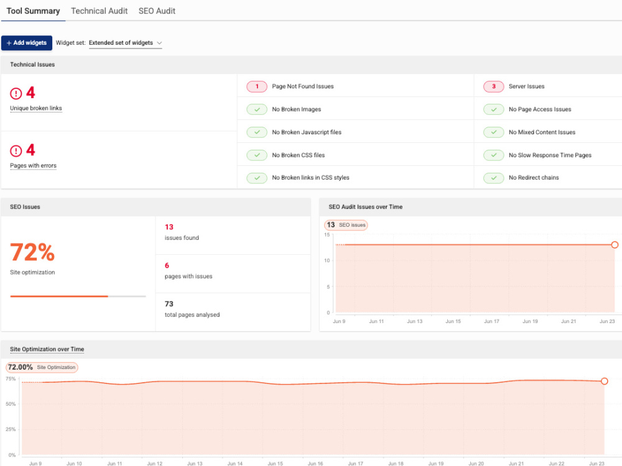This screenshot has height=466, width=622.
Task: Click the 72% Site optimization value
Action: 32,252
